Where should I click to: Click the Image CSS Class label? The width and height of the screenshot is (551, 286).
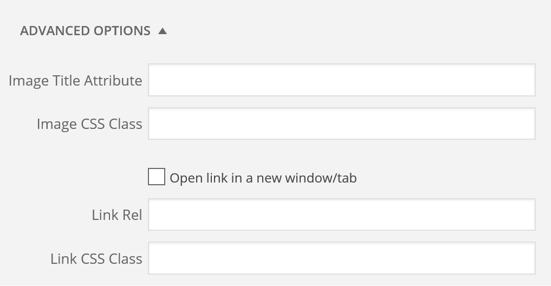[89, 123]
